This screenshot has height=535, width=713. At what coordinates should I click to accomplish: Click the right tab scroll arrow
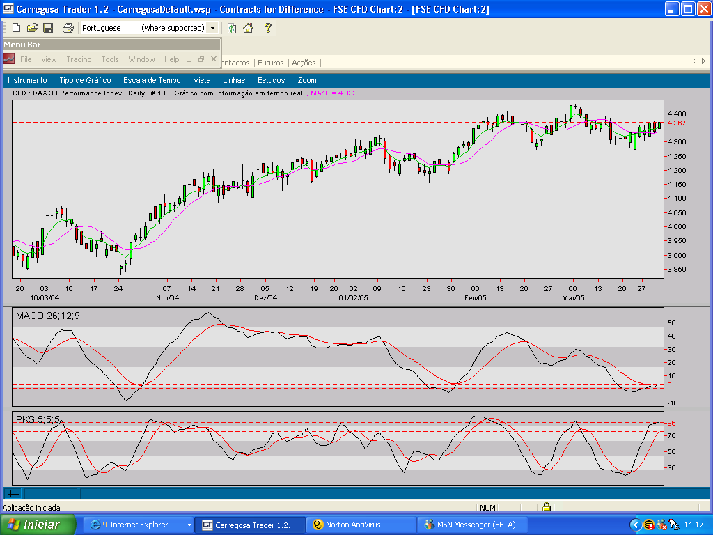[704, 61]
